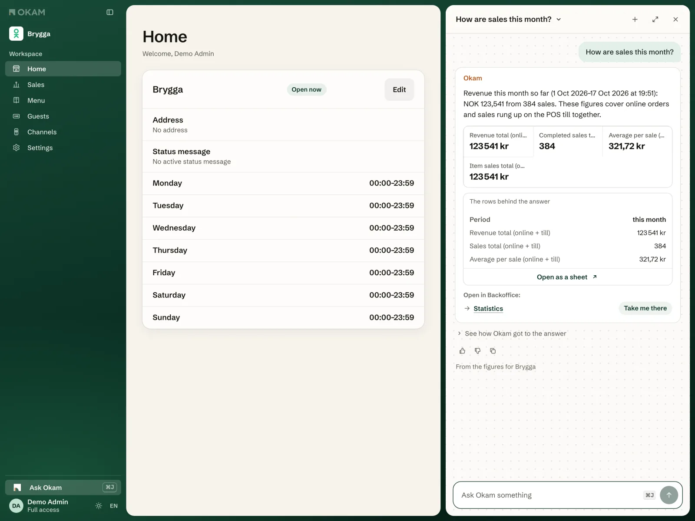Click the Address row
Image resolution: width=695 pixels, height=521 pixels.
pyautogui.click(x=283, y=125)
